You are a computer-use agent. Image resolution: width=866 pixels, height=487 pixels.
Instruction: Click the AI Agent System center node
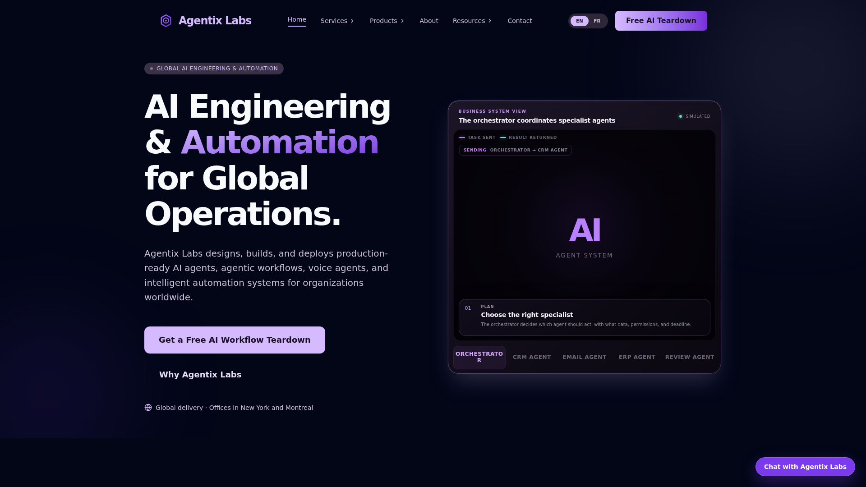pyautogui.click(x=585, y=237)
